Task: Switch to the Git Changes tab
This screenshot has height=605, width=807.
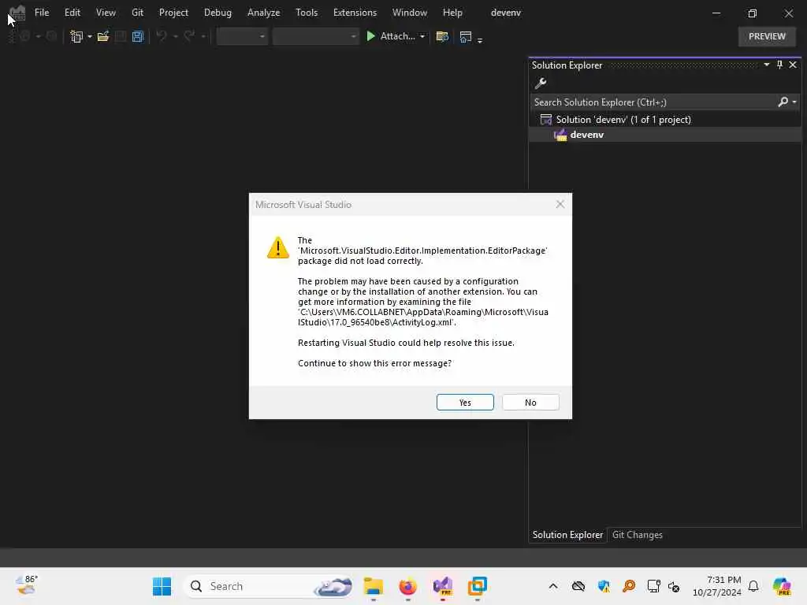Action: (637, 535)
